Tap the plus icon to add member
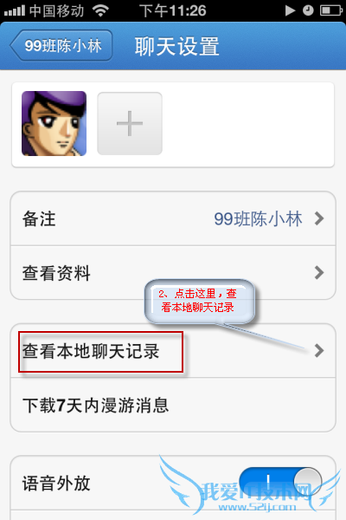Screen dimensions: 346x520 pos(130,123)
